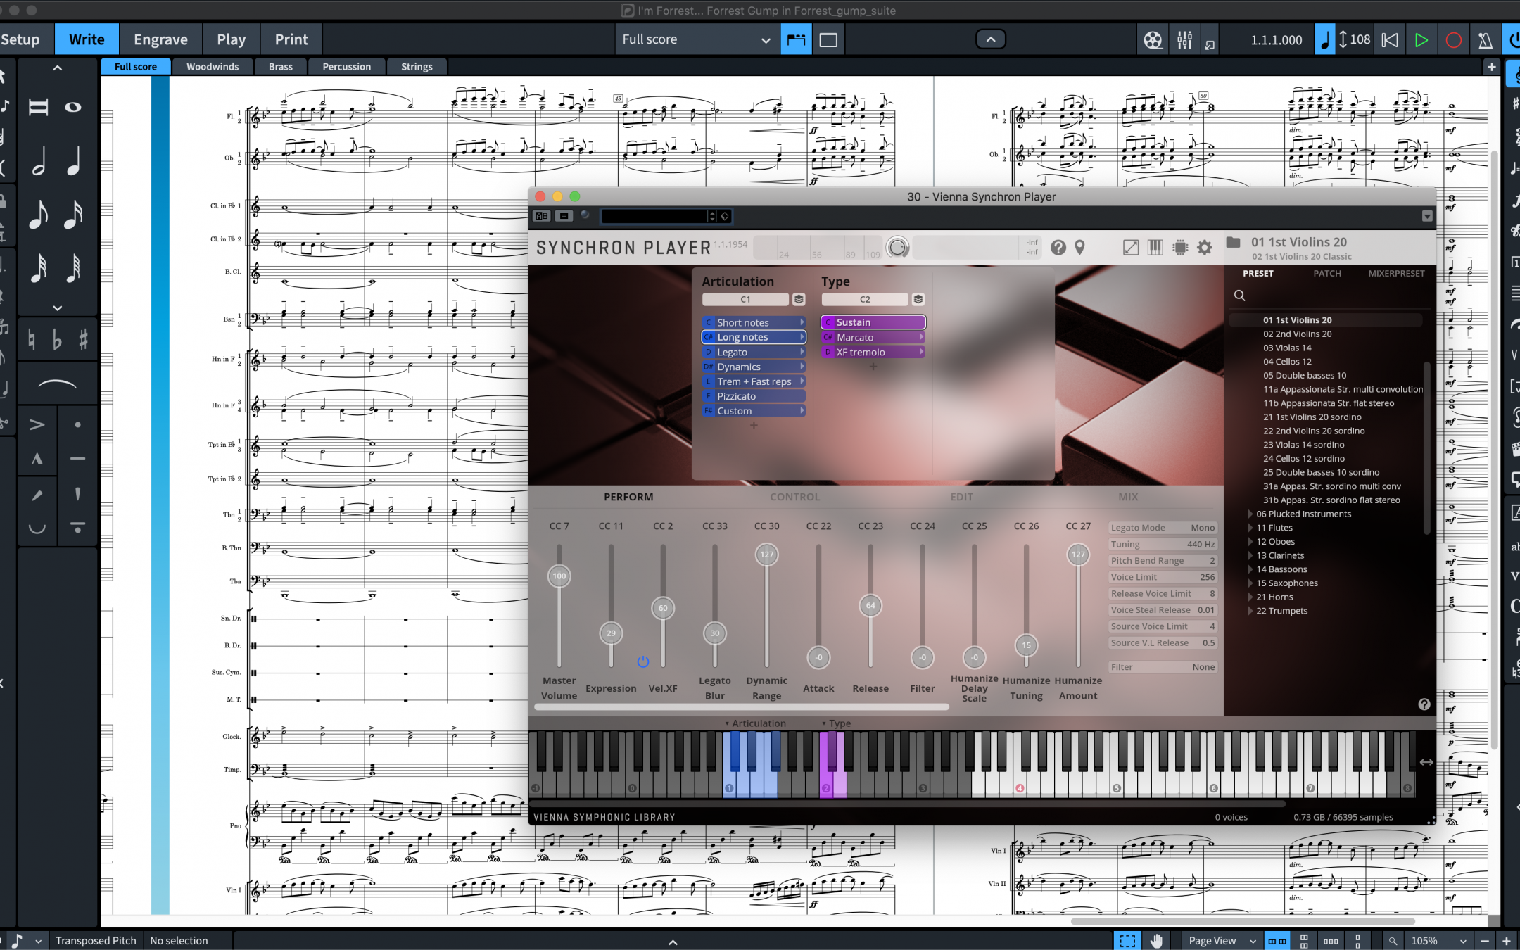This screenshot has width=1520, height=950.
Task: Load preset 03 Violas 14
Action: 1287,348
